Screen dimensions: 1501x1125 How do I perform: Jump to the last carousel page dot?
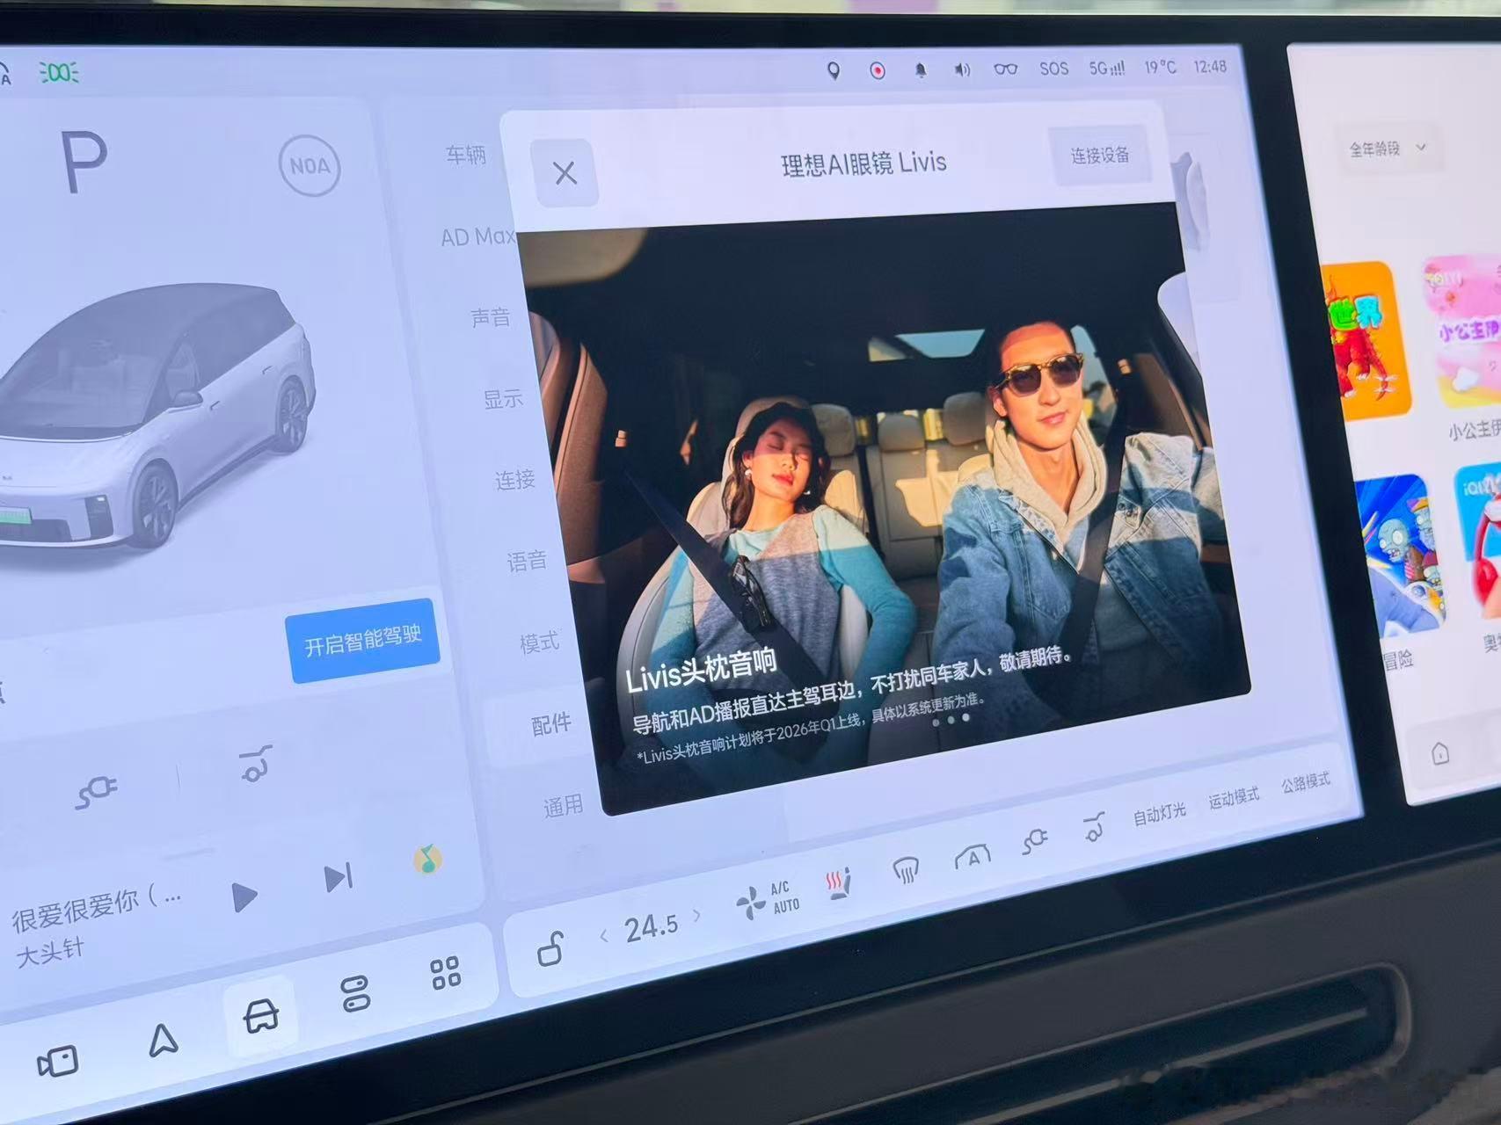(966, 718)
